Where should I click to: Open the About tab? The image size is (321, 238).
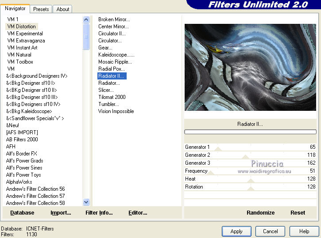point(62,9)
